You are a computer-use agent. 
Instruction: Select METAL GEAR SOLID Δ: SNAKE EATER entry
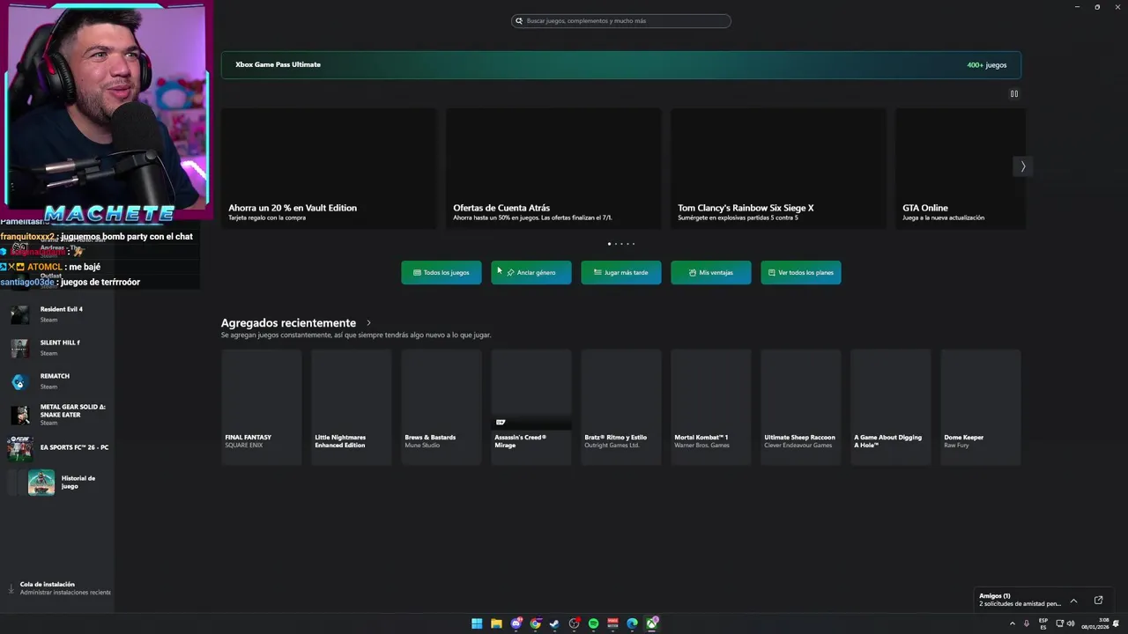(58, 415)
